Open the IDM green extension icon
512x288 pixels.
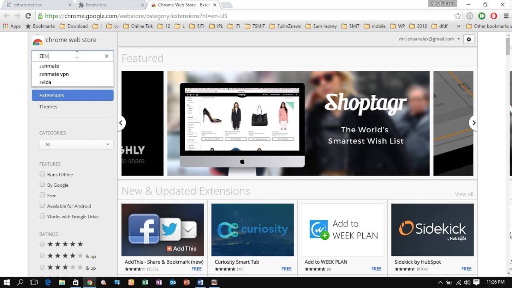coord(482,16)
